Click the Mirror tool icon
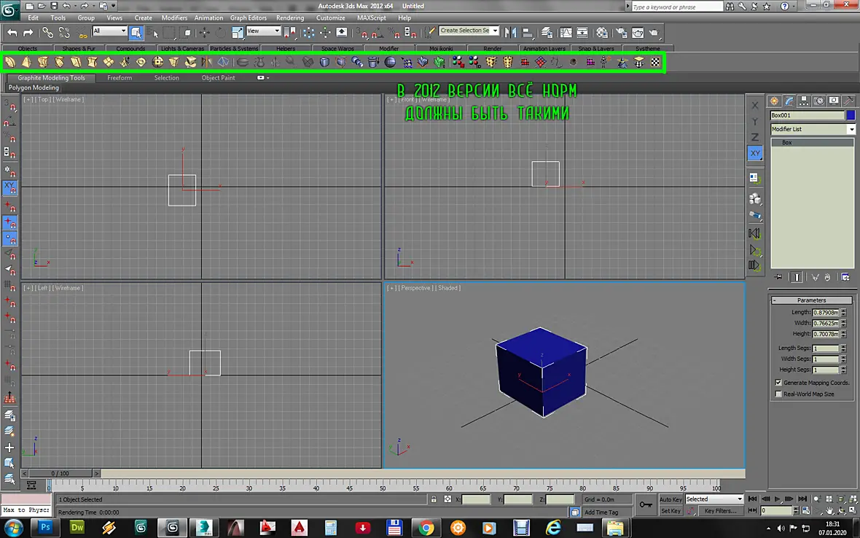860x538 pixels. tap(510, 33)
